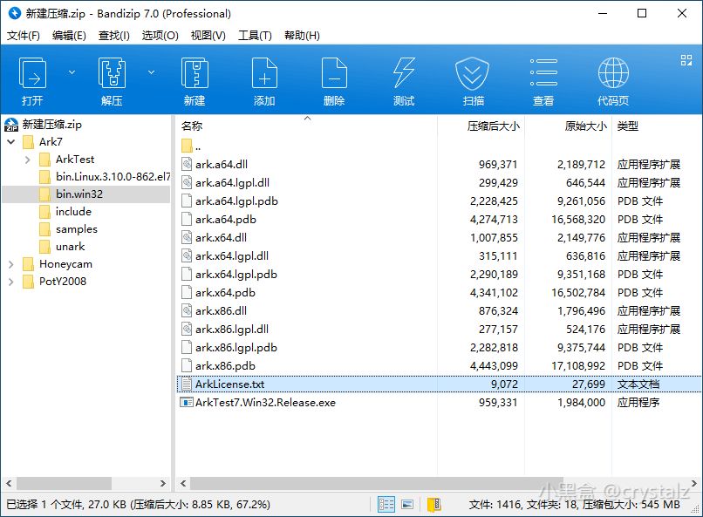This screenshot has width=703, height=517.
Task: Add files with the 添加 toolbar icon
Action: (263, 78)
